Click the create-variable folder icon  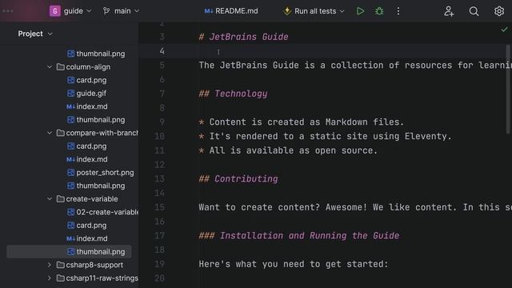coord(61,199)
